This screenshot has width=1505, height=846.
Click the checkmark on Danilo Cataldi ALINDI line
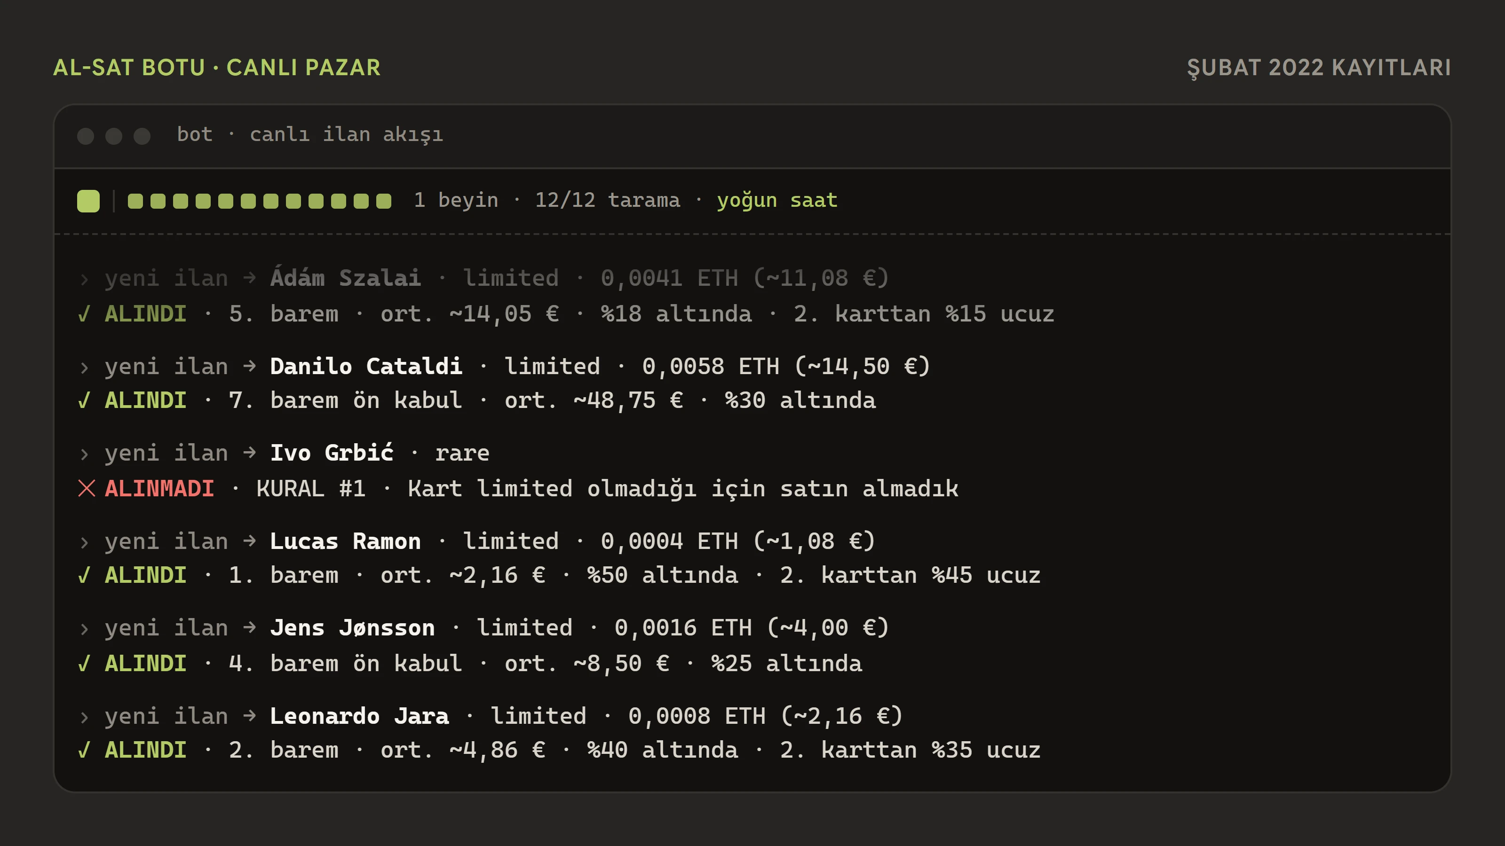coord(84,400)
